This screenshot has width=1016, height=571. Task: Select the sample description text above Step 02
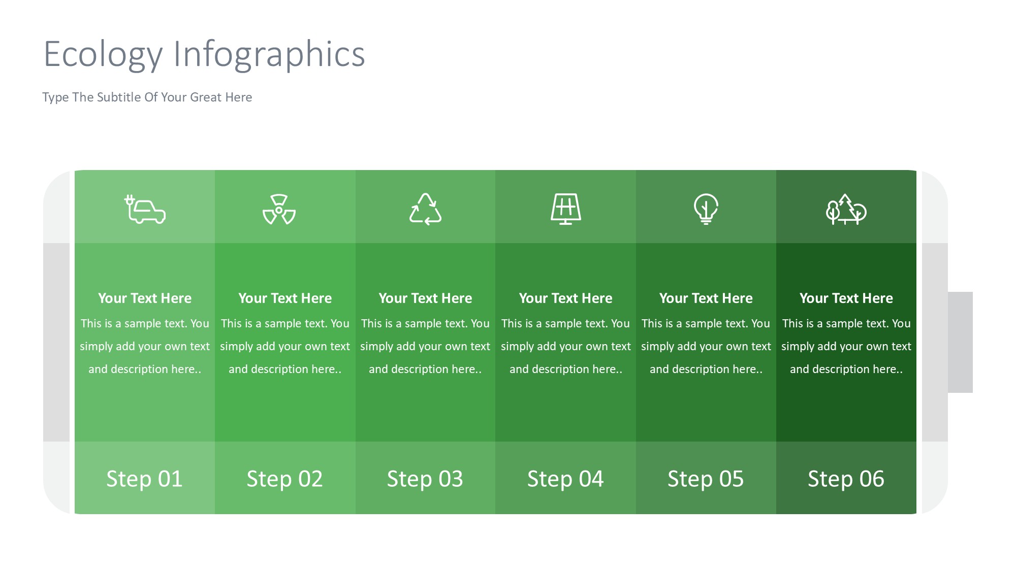tap(285, 346)
